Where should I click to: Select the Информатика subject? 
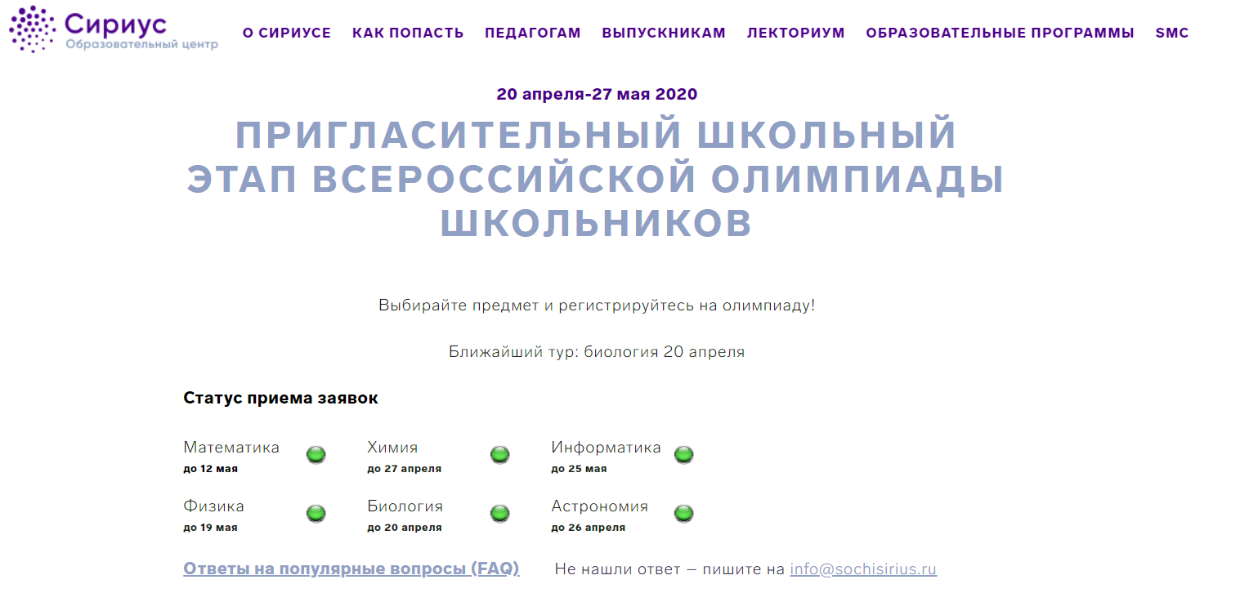606,448
